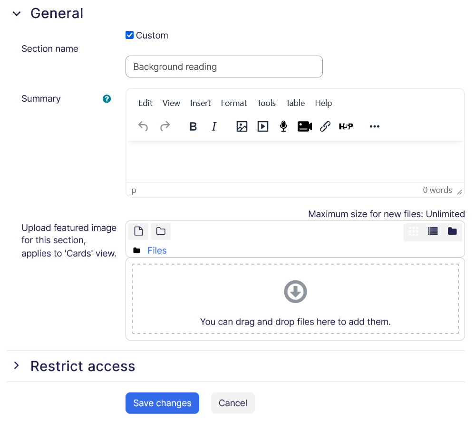Insert H5P content using the H5P icon

pyautogui.click(x=346, y=126)
